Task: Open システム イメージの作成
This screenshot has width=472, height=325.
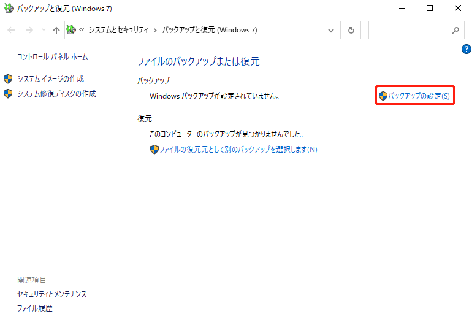Action: click(x=50, y=79)
